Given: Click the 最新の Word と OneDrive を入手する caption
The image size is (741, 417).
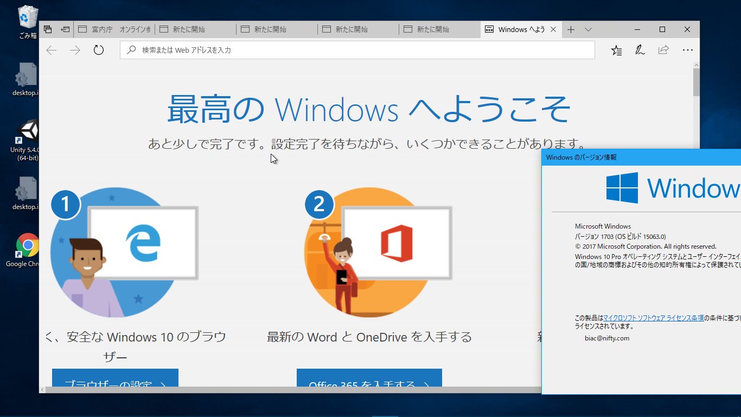Looking at the screenshot, I should [369, 337].
